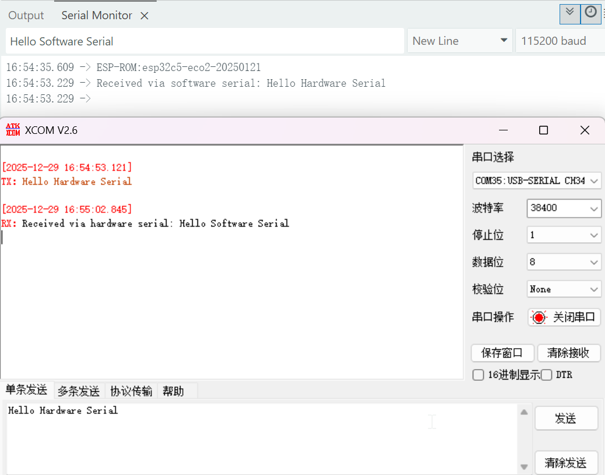Click the send box scrollbar down arrow
The height and width of the screenshot is (475, 605).
click(x=524, y=466)
